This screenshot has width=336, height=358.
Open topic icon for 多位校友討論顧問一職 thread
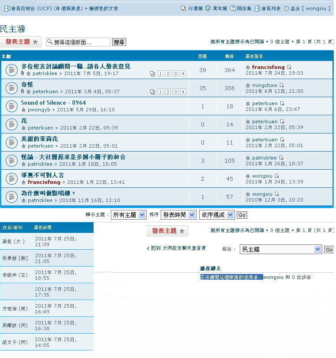pos(11,70)
